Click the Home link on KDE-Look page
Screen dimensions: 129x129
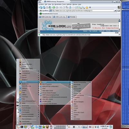[85, 31]
